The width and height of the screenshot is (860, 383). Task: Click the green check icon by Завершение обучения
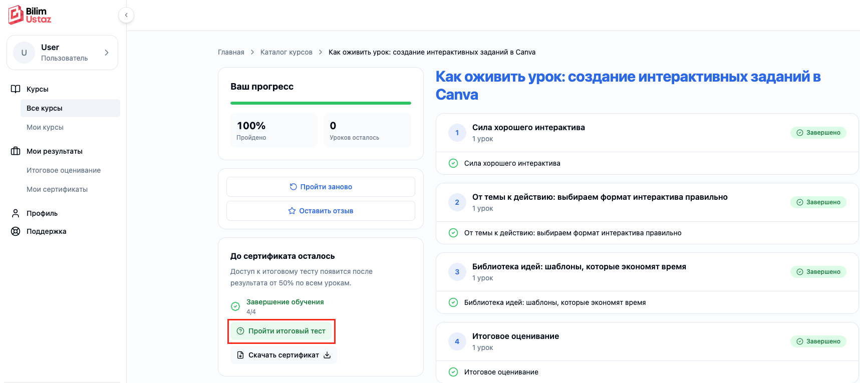[x=235, y=306]
